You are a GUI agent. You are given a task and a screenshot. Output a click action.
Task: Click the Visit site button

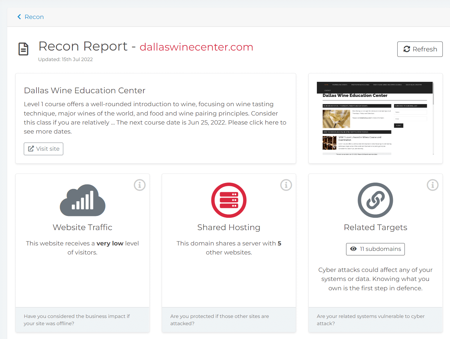pyautogui.click(x=43, y=149)
